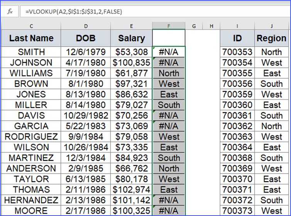Select the THOMAS cell

[31, 189]
